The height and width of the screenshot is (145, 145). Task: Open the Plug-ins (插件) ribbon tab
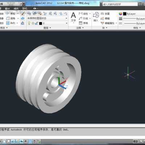pyautogui.click(x=16, y=8)
